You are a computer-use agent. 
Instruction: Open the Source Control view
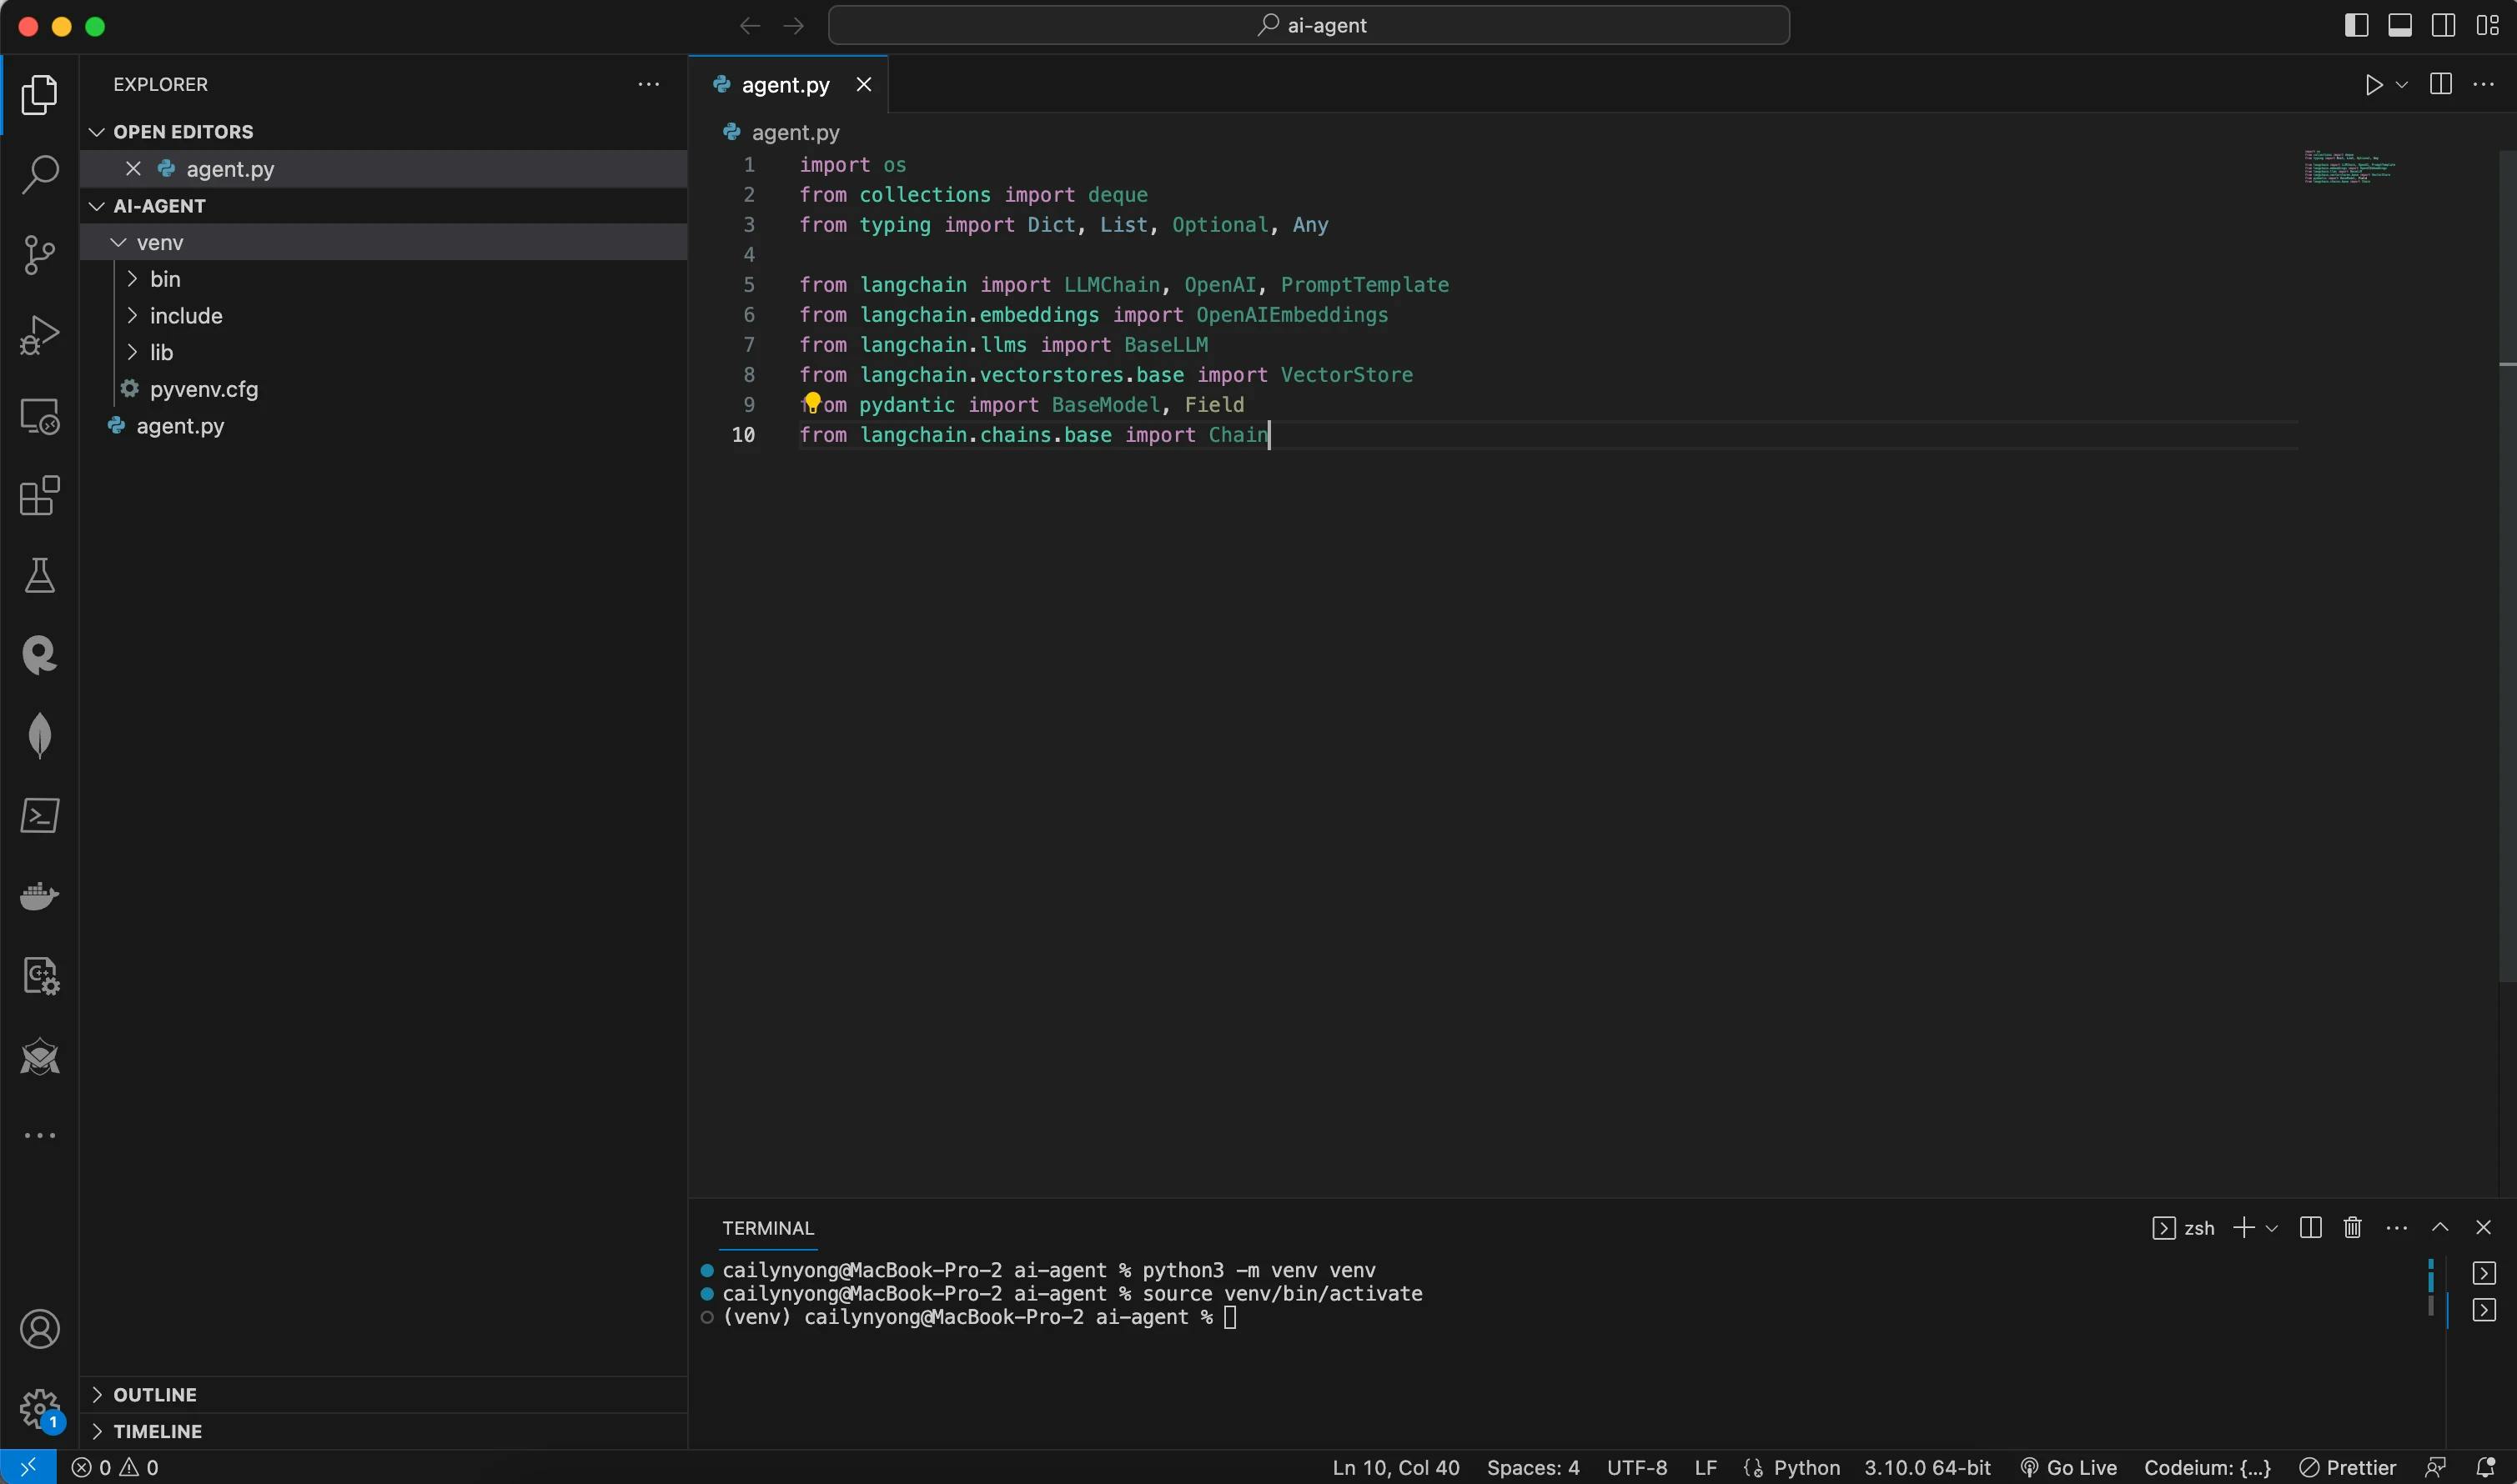(x=39, y=254)
